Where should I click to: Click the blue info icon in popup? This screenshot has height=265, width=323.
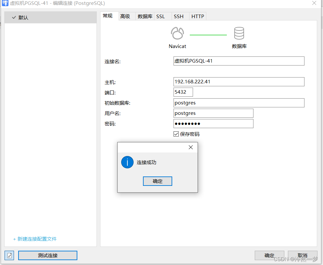tap(127, 162)
